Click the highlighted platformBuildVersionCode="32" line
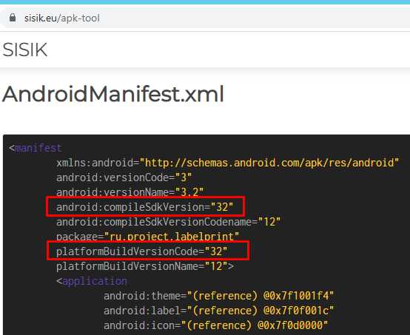Image resolution: width=410 pixels, height=335 pixels. tap(141, 251)
